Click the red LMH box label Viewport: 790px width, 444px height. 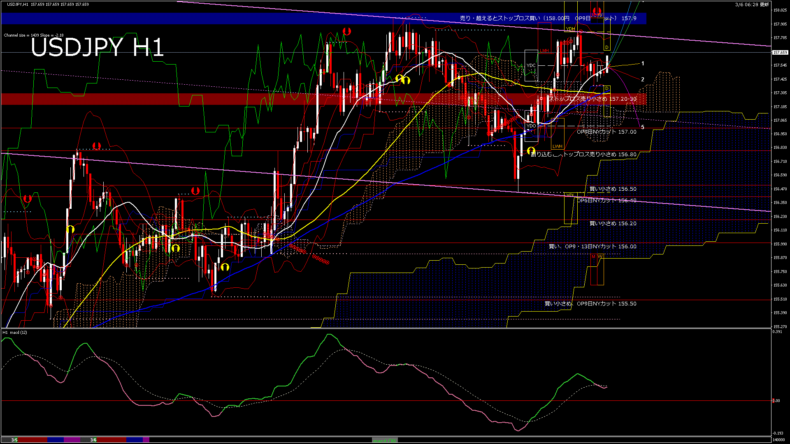point(544,51)
